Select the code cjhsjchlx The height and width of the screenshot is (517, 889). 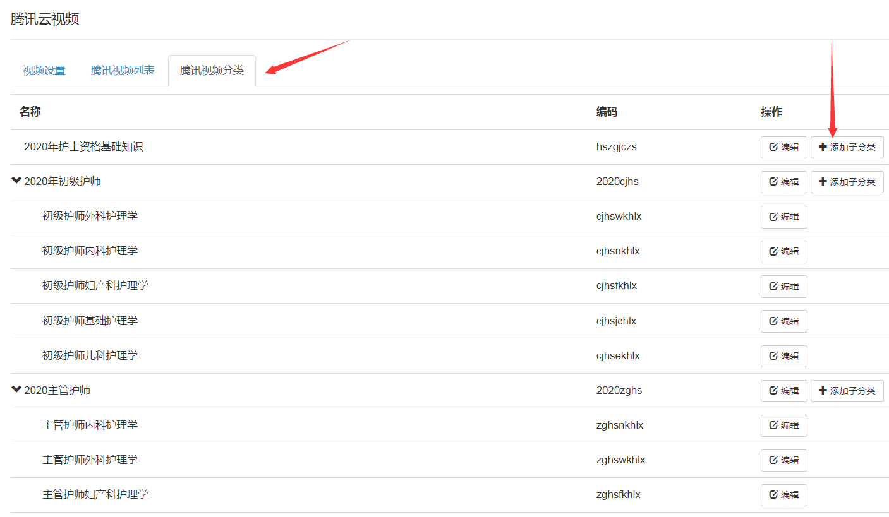pos(617,321)
